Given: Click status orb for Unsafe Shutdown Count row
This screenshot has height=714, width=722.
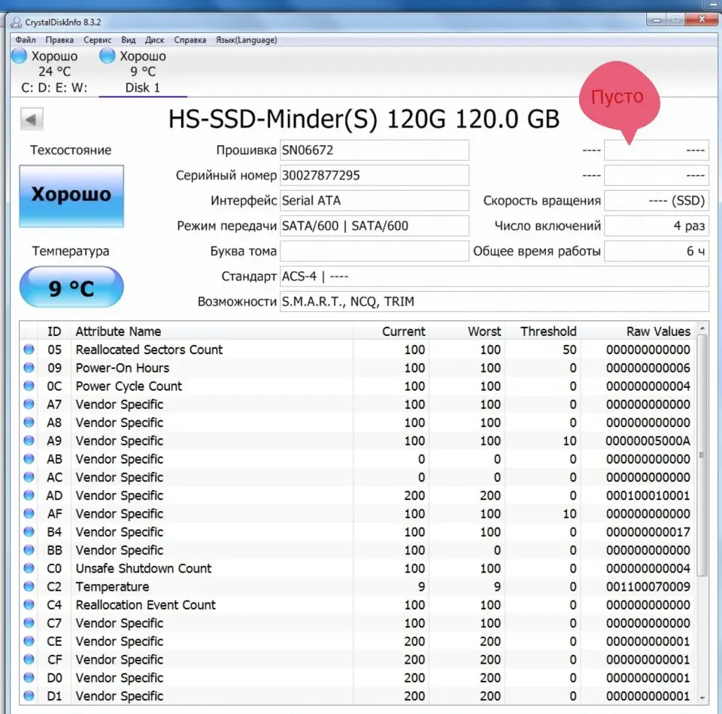Looking at the screenshot, I should click(29, 569).
